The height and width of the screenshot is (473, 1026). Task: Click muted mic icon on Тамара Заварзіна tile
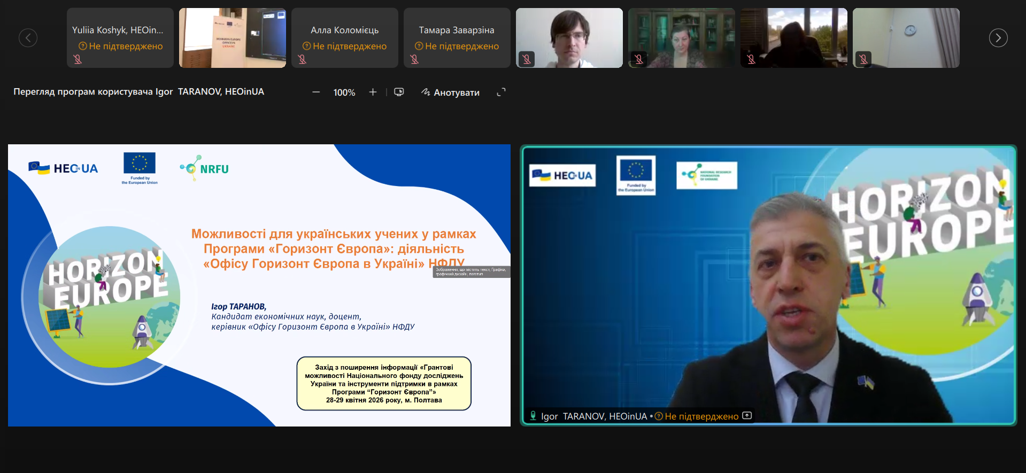coord(415,59)
